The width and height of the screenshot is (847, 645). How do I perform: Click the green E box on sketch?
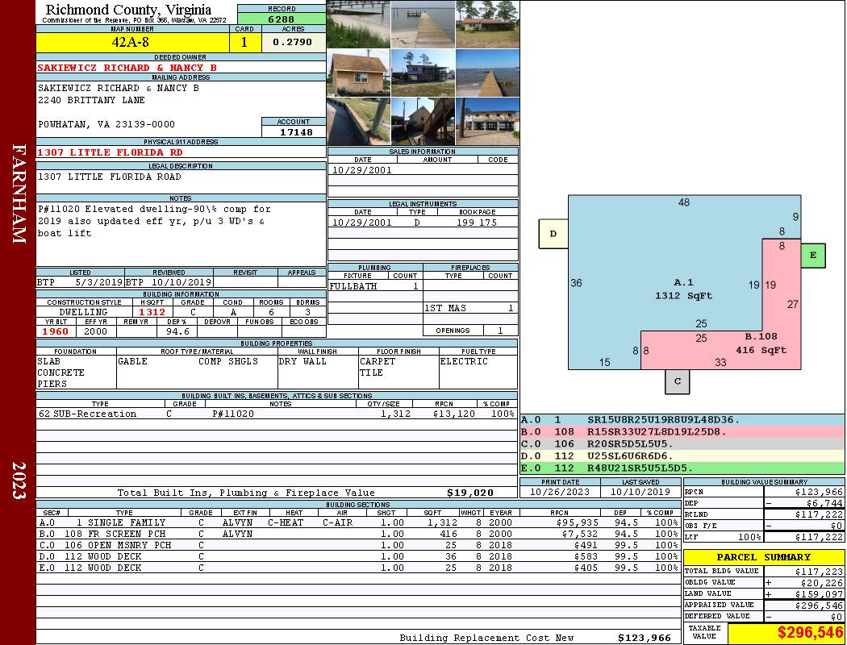pyautogui.click(x=812, y=256)
